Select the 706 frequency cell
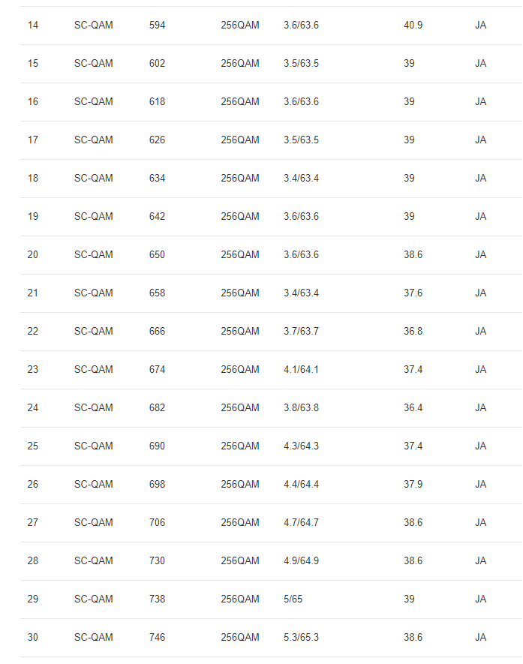The width and height of the screenshot is (523, 664). (157, 523)
